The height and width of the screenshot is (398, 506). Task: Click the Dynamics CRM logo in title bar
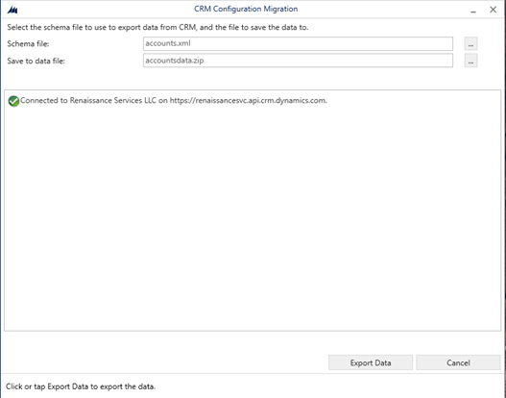[12, 10]
